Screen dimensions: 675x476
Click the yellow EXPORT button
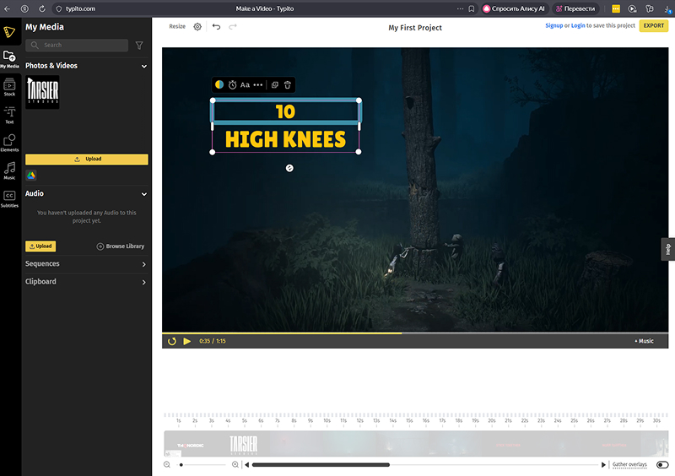(653, 26)
